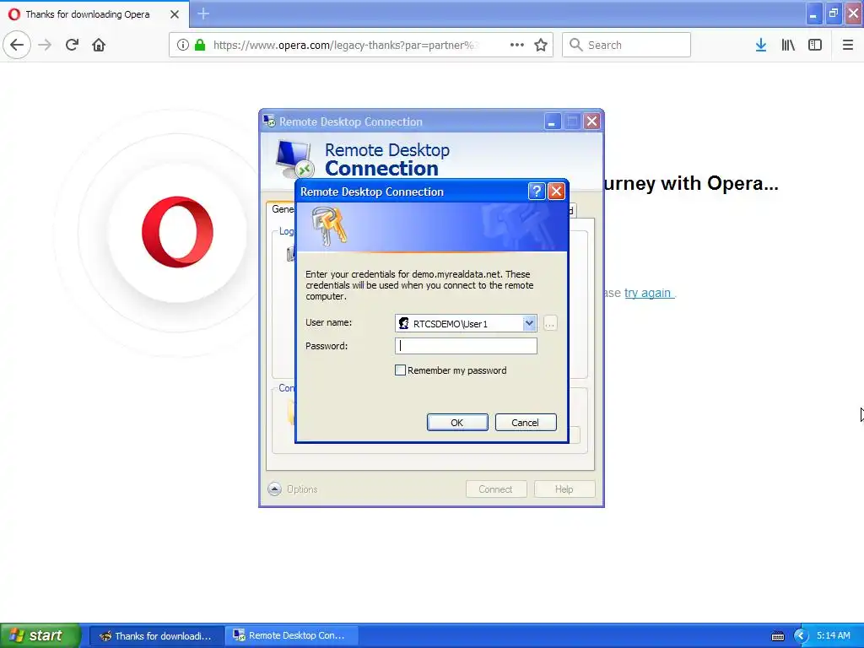
Task: Click the browser forward arrow
Action: pos(46,45)
